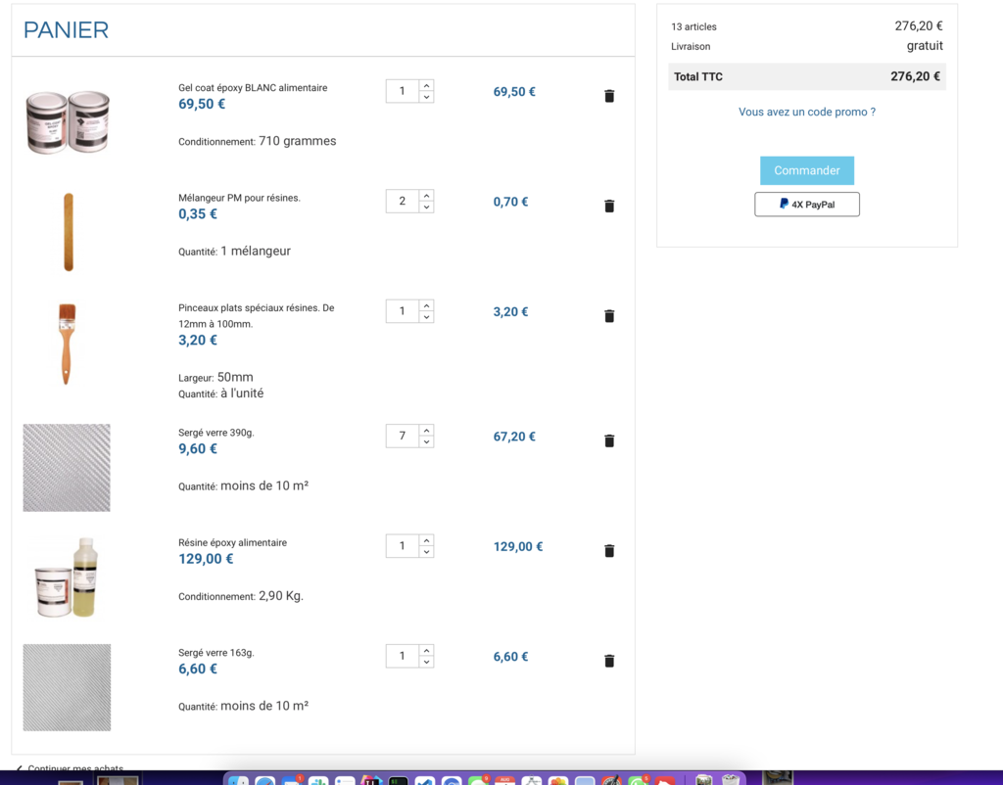The width and height of the screenshot is (1003, 785).
Task: Click the 67,20 € line total
Action: pyautogui.click(x=513, y=437)
